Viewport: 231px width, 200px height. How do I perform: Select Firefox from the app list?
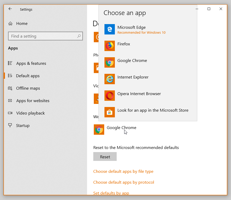point(124,44)
